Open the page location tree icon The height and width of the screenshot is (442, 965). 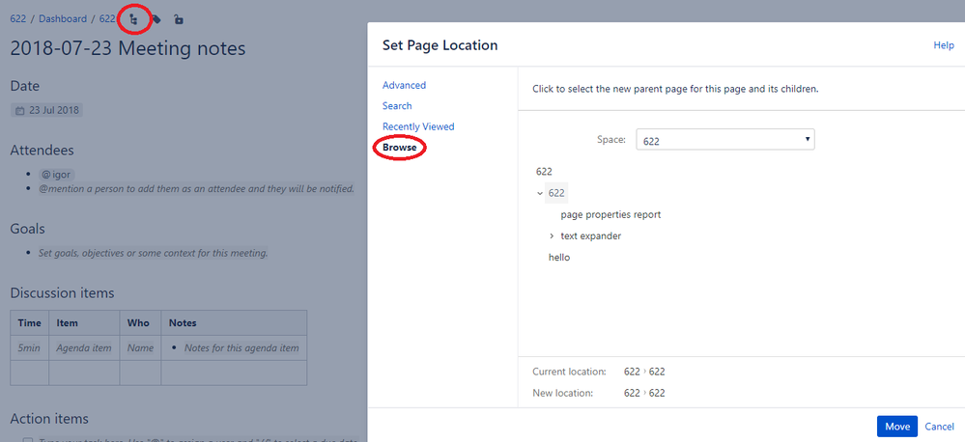point(133,19)
